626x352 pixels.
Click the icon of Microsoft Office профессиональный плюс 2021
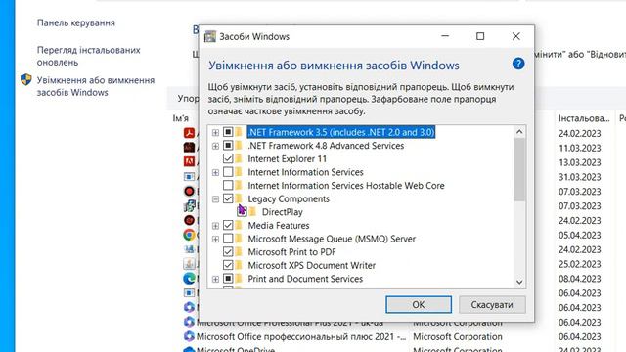(189, 336)
